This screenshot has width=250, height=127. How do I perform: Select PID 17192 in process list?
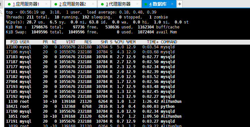(12, 97)
